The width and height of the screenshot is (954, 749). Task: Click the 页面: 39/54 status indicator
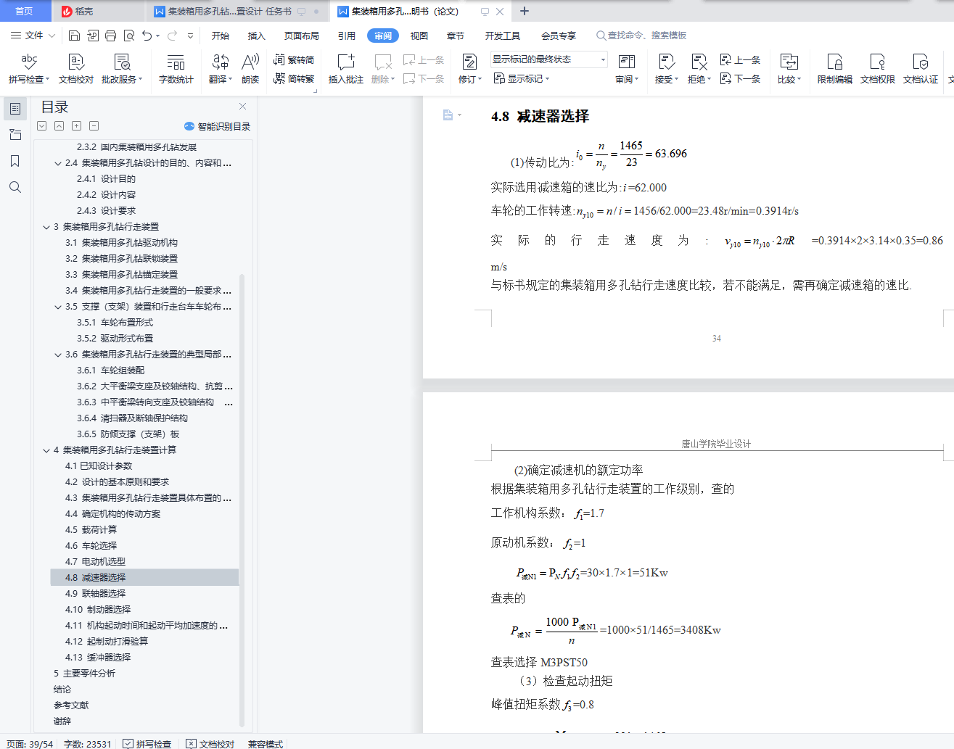30,744
